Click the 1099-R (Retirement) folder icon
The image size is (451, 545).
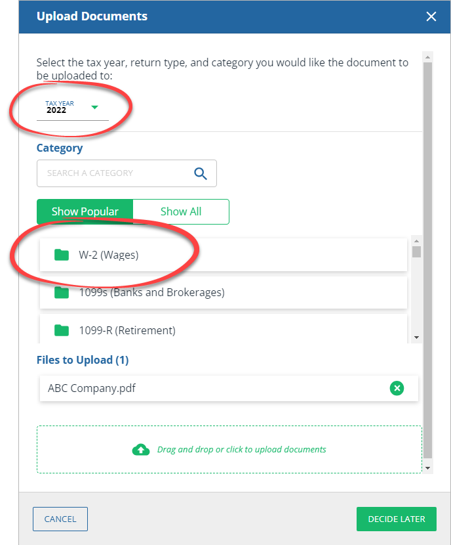[x=62, y=330]
